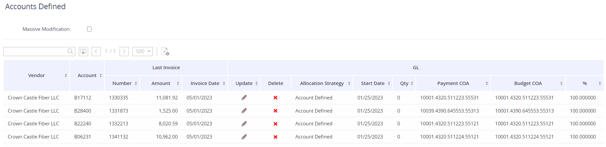Open the 500 page size dropdown
Viewport: 606px width, 147px height.
pyautogui.click(x=143, y=52)
